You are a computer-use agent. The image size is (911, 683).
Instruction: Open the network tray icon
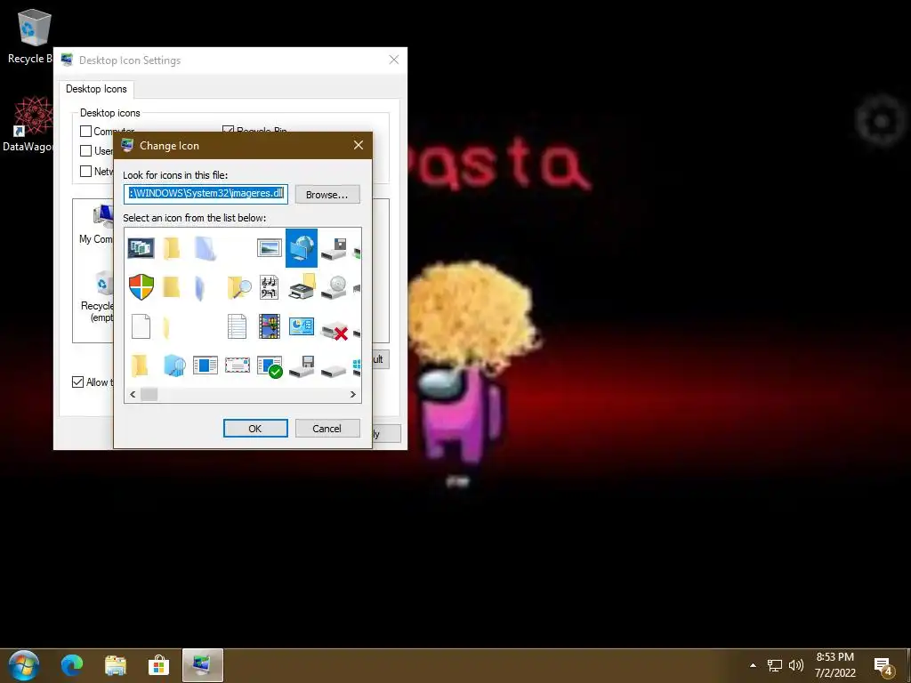pyautogui.click(x=775, y=665)
